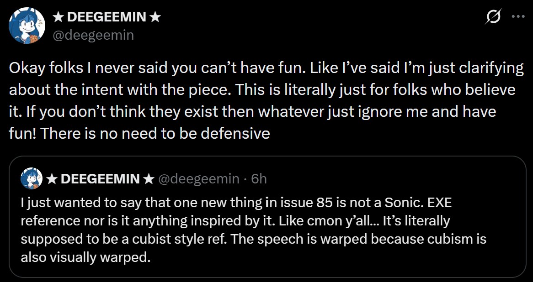Click the trailing star after main DEEGEEMIN name
The width and height of the screenshot is (533, 282).
[x=155, y=16]
